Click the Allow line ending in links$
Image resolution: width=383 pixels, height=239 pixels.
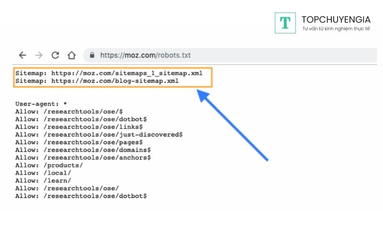tap(79, 127)
